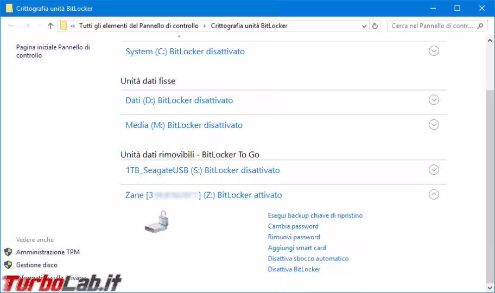Image resolution: width=495 pixels, height=293 pixels.
Task: Click the back navigation arrow
Action: (x=11, y=26)
